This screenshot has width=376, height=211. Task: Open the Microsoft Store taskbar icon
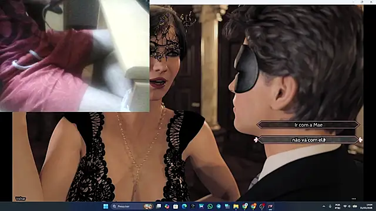point(176,206)
